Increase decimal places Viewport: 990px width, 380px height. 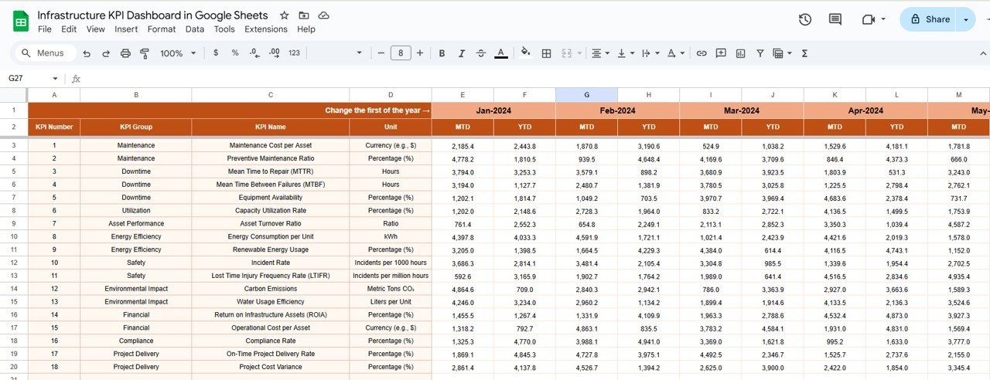point(274,53)
